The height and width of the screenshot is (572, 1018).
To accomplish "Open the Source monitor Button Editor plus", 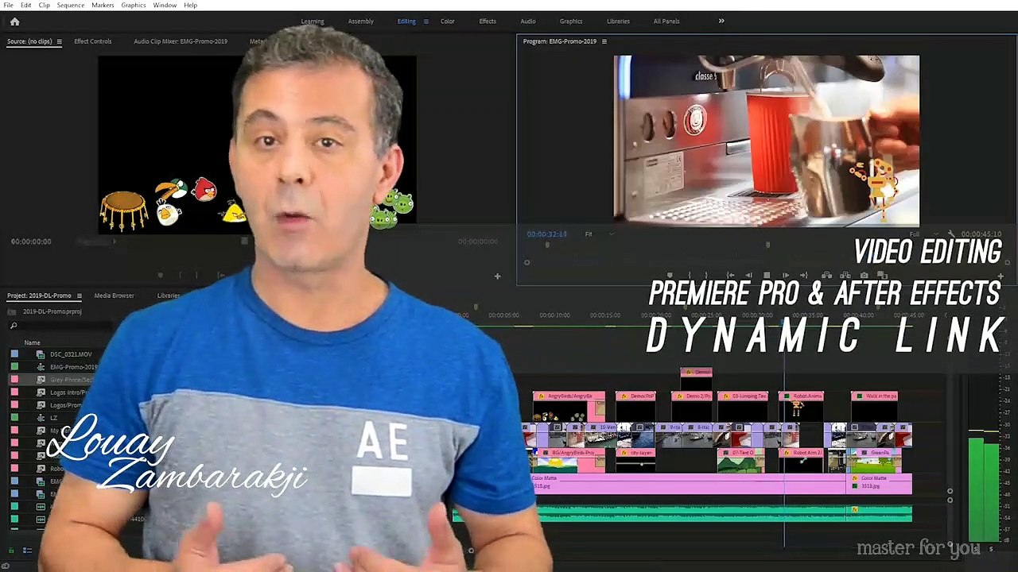I will [497, 276].
